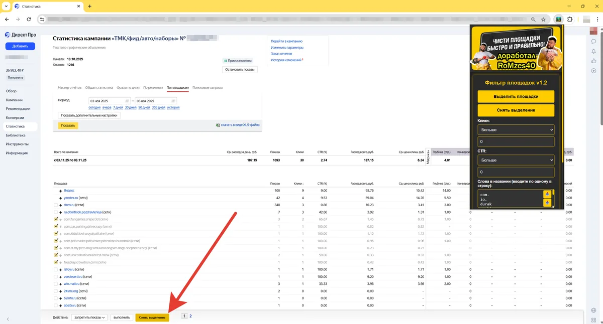
Task: Click the play icon in right sidebar
Action: tap(594, 71)
